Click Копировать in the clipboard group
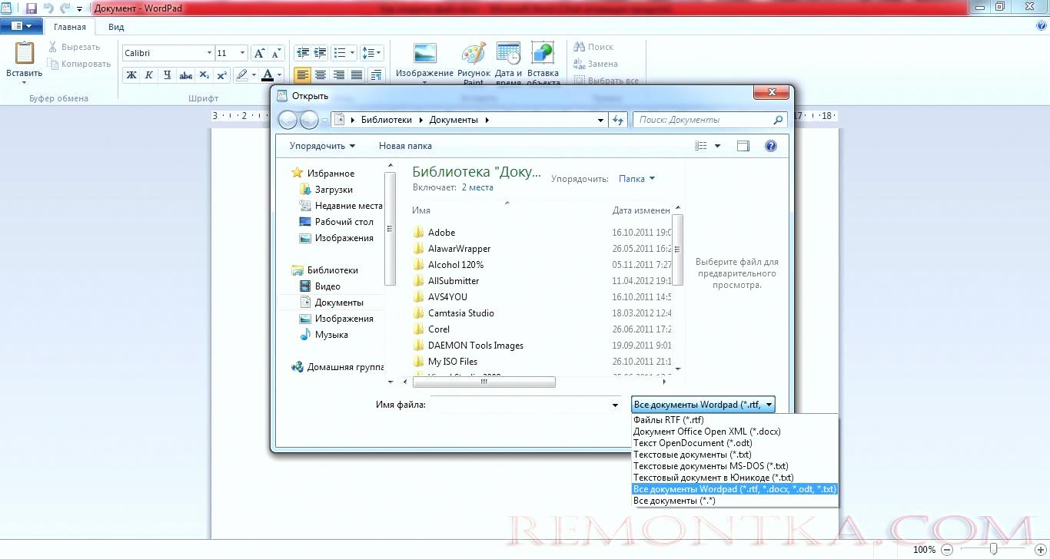Image resolution: width=1050 pixels, height=559 pixels. (x=79, y=64)
